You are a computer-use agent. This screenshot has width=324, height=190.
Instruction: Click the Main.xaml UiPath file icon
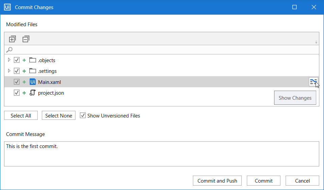coord(33,82)
